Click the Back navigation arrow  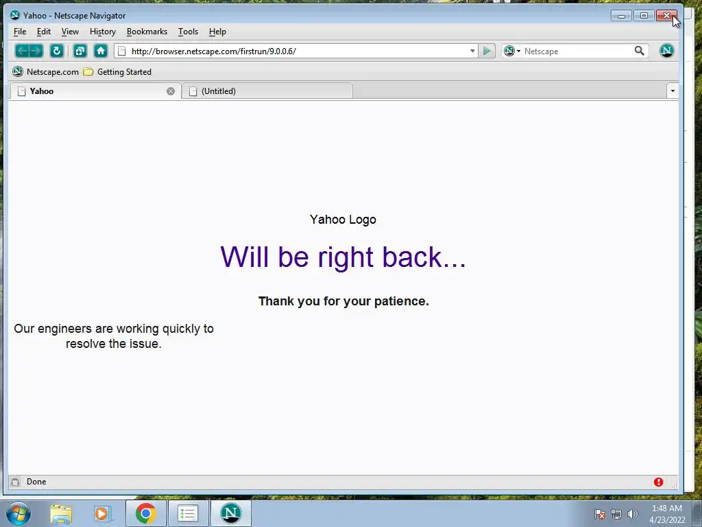pos(23,51)
